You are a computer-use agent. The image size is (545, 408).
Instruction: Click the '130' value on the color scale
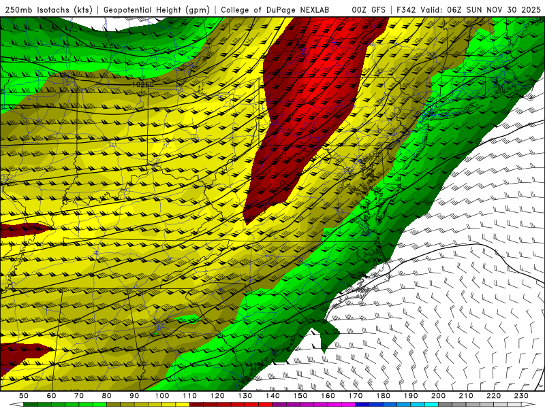point(245,396)
